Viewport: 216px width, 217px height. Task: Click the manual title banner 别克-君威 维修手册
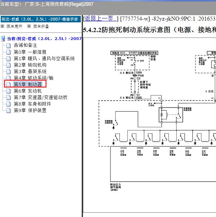pos(41,19)
